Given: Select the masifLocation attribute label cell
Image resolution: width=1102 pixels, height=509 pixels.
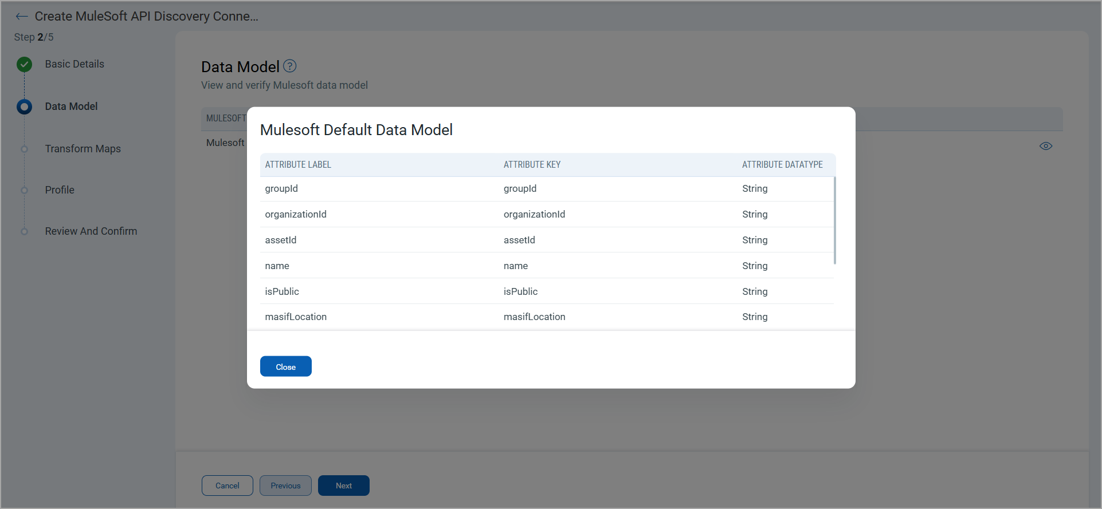Looking at the screenshot, I should 296,317.
